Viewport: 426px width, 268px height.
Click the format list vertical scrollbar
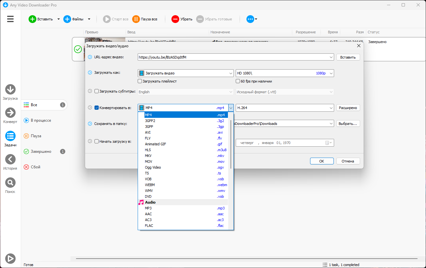[x=231, y=144]
